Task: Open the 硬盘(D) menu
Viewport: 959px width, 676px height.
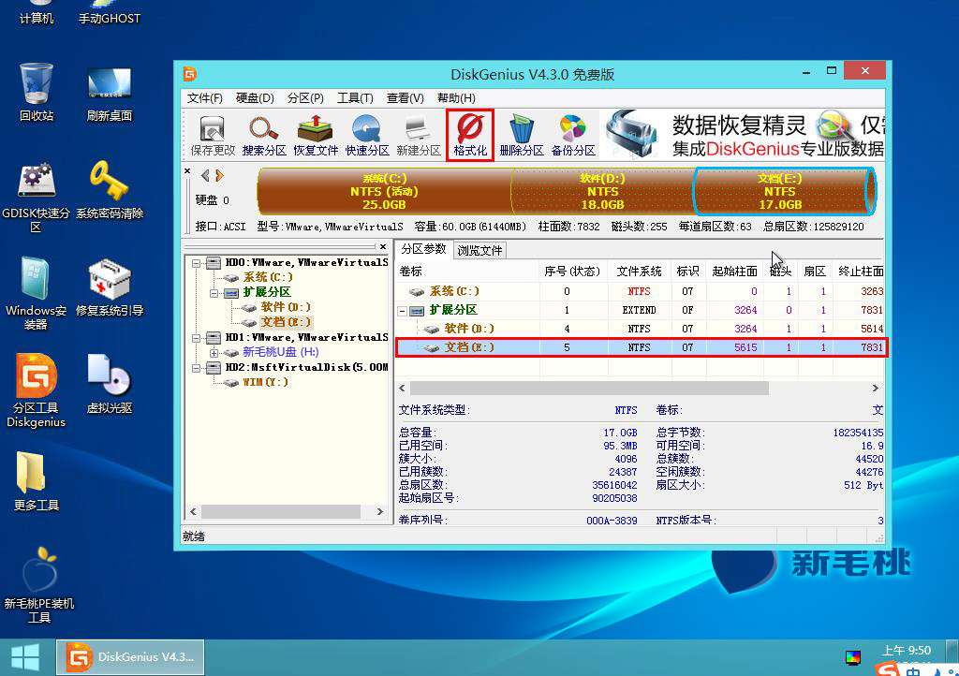Action: [255, 97]
